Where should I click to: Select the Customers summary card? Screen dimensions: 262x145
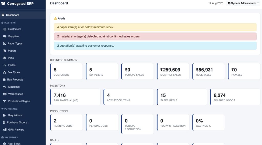67,71
